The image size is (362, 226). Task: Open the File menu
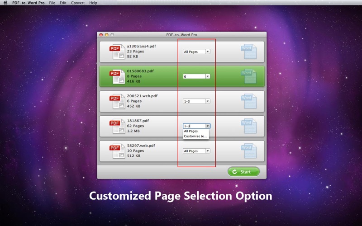(x=52, y=3)
